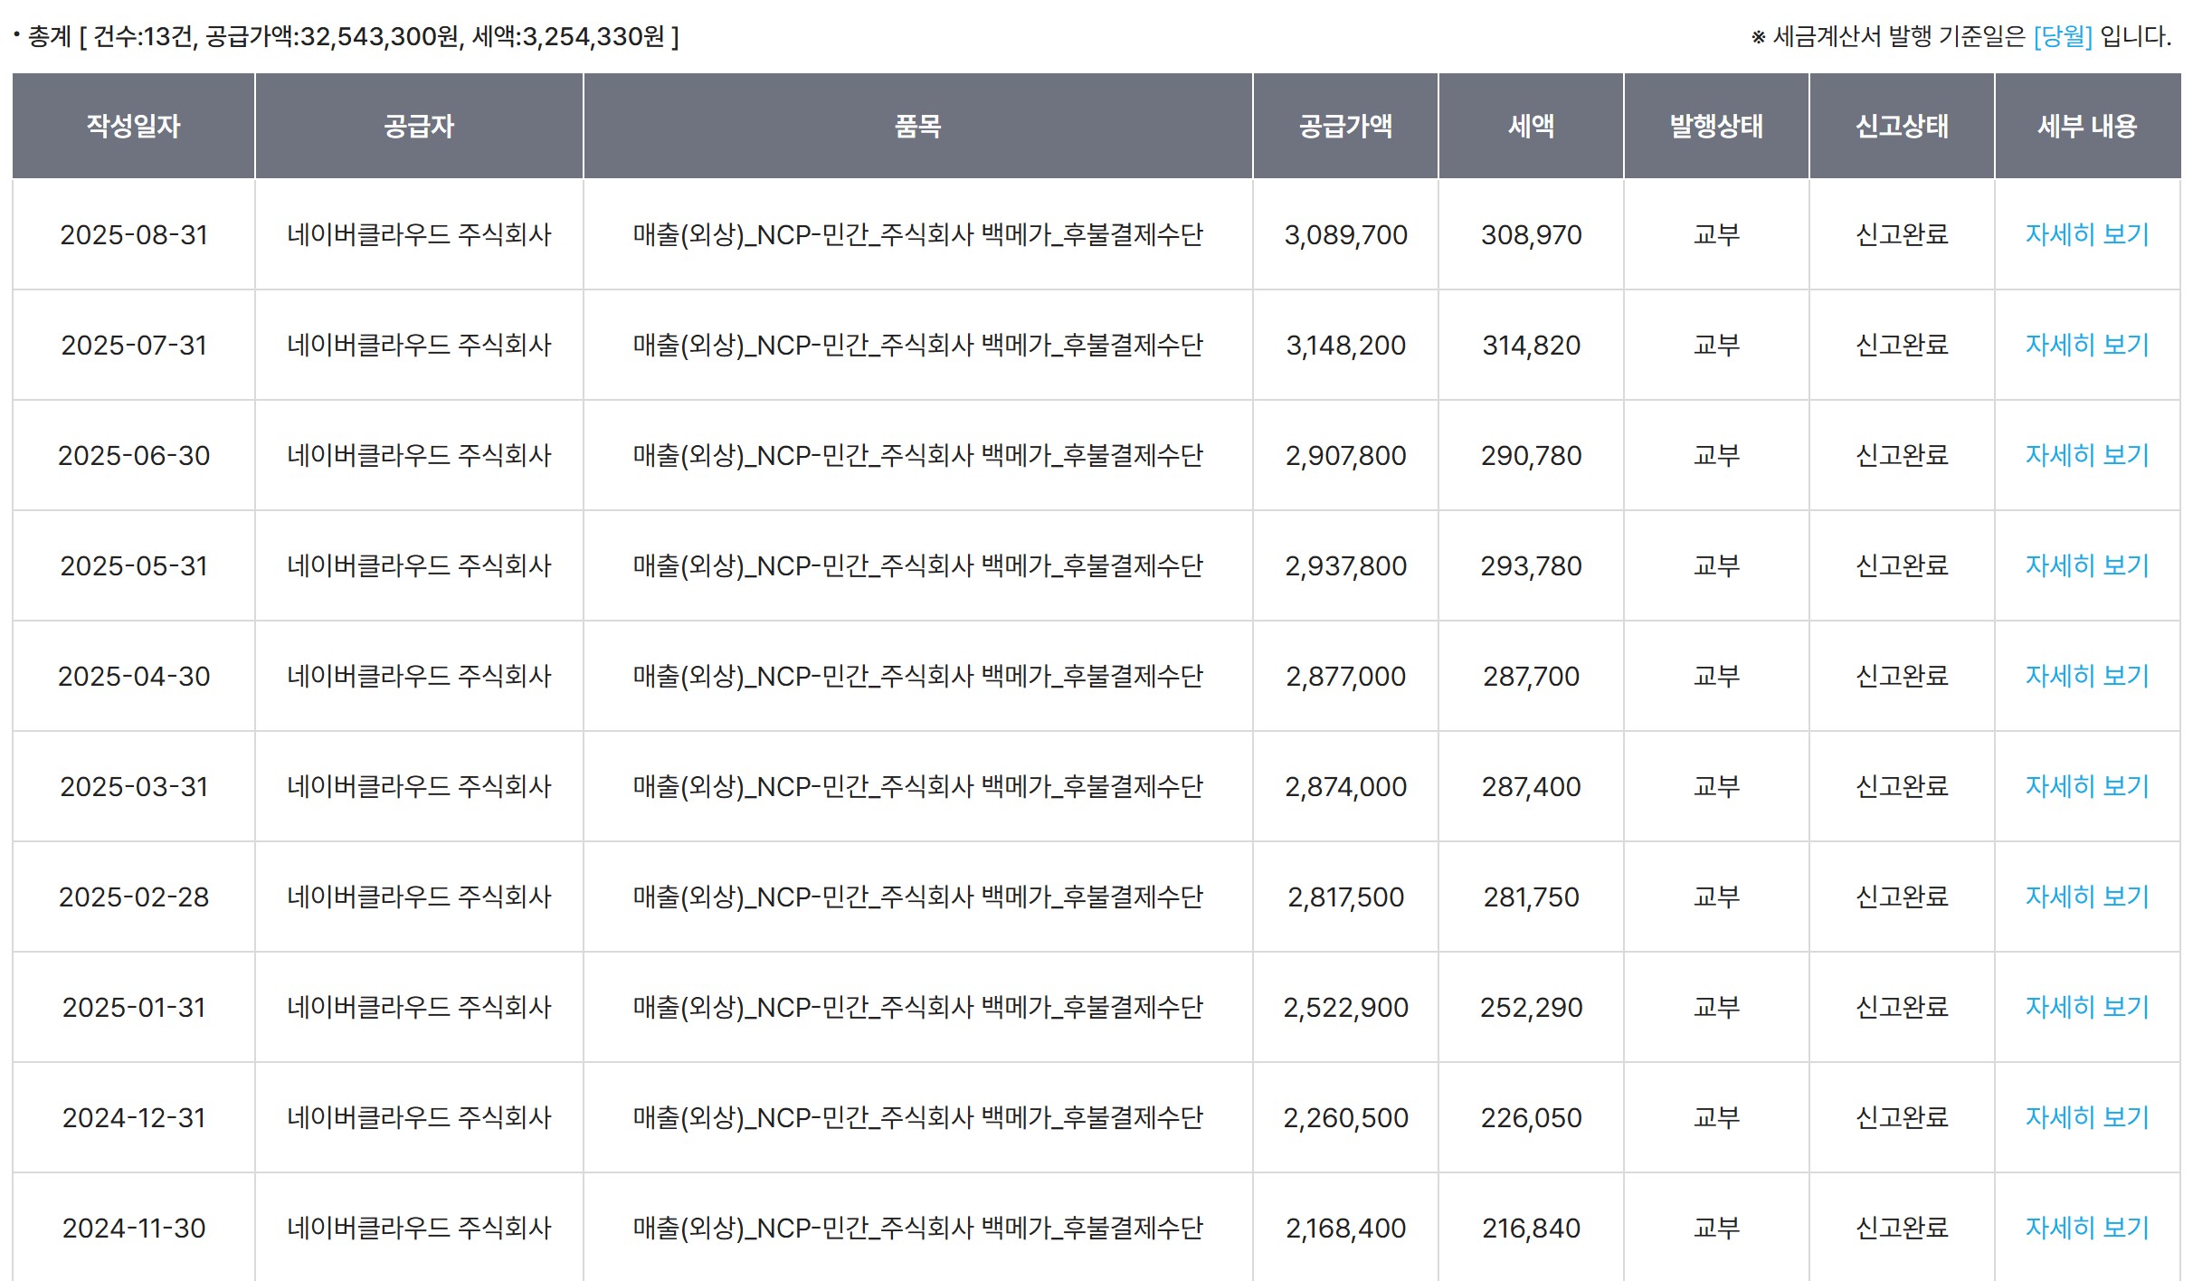This screenshot has width=2193, height=1281.
Task: Click the 3,148,200 supply amount cell
Action: click(1345, 345)
